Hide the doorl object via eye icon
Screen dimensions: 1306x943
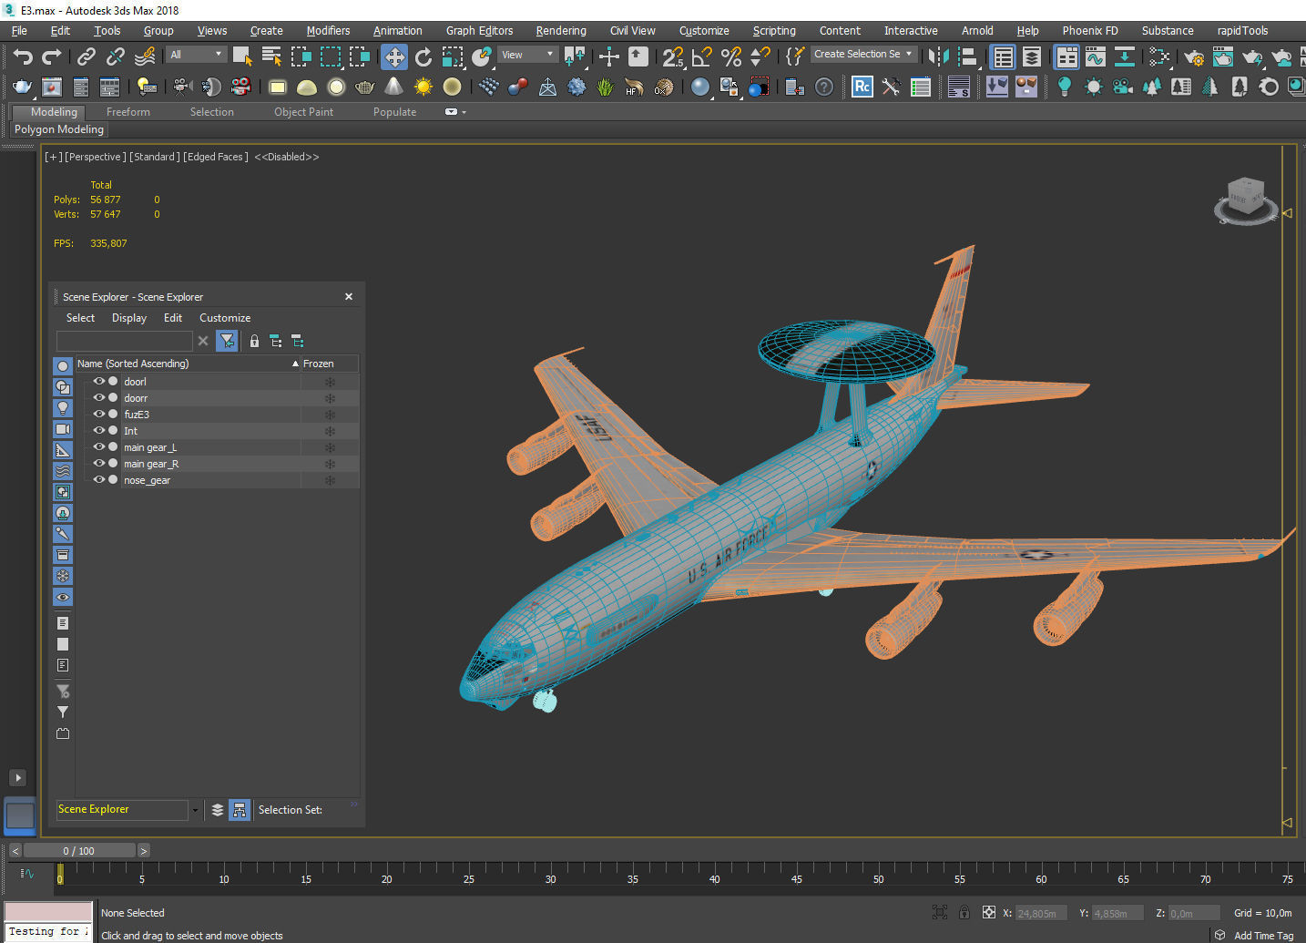tap(99, 382)
